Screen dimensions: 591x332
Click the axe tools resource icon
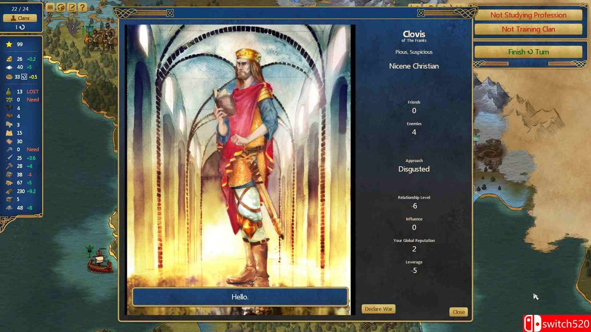click(9, 166)
